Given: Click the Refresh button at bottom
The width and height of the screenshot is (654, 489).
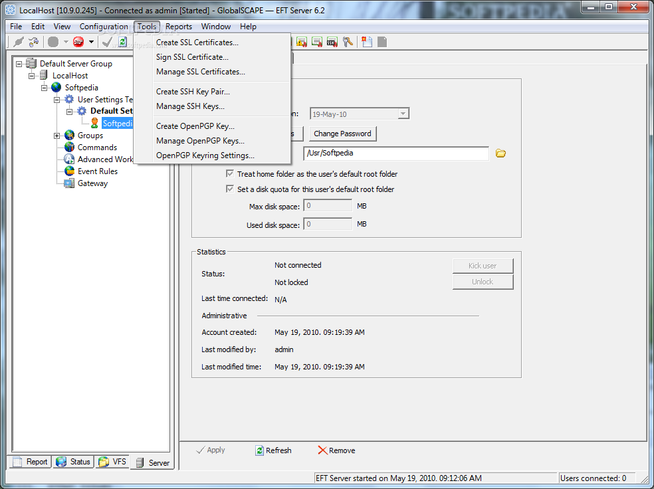Looking at the screenshot, I should click(273, 450).
